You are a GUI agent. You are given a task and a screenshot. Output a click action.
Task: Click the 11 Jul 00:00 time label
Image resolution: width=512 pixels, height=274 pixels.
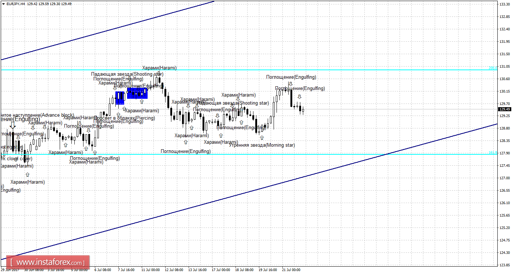[151, 270]
